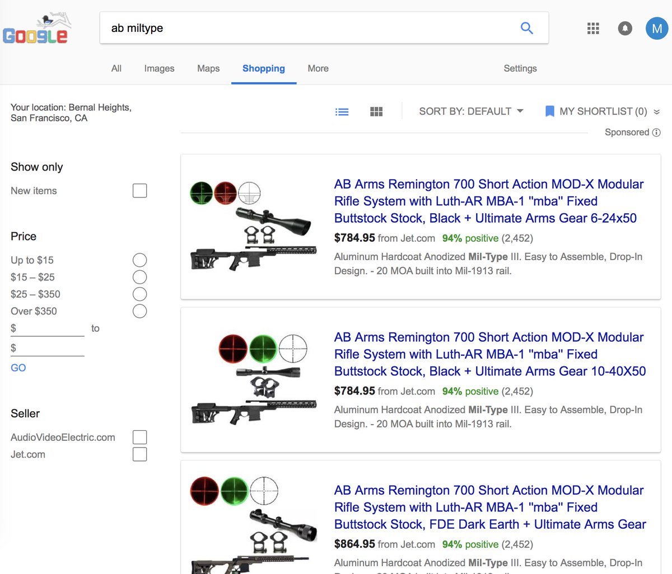The width and height of the screenshot is (672, 574).
Task: Click 94% positive on 10-40X50 listing
Action: 470,392
